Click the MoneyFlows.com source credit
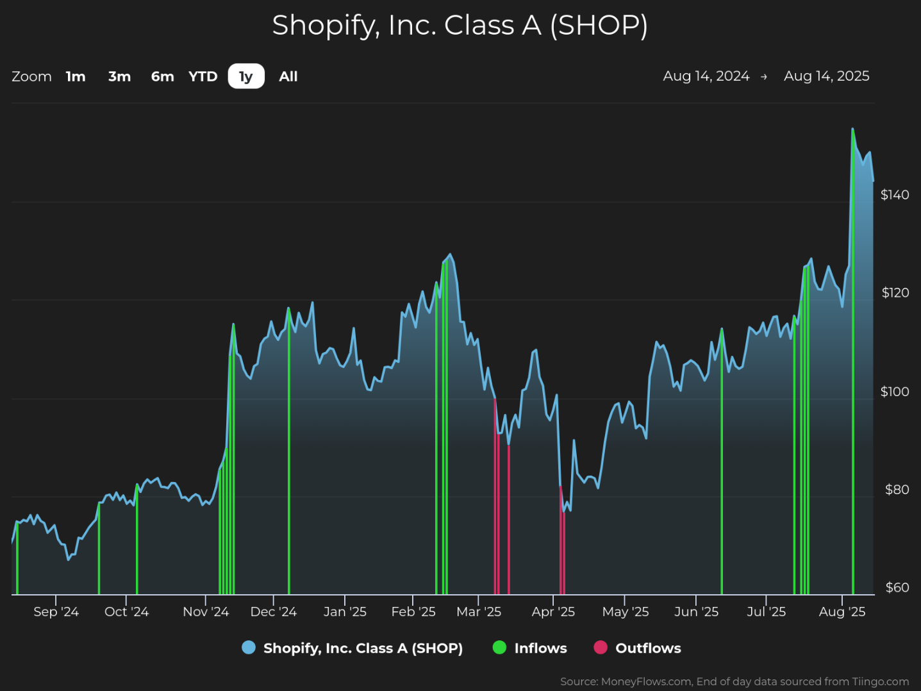921x691 pixels. pyautogui.click(x=734, y=681)
